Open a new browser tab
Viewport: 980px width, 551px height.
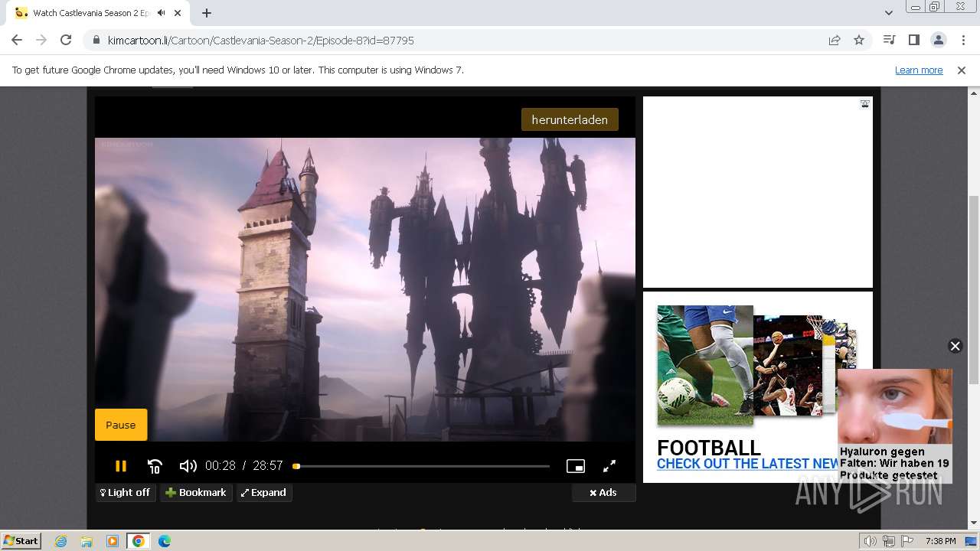[206, 13]
